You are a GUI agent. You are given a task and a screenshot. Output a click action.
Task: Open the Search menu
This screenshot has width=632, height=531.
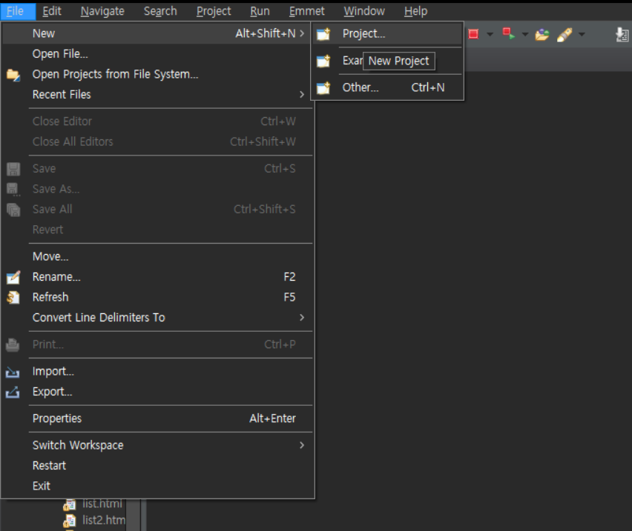160,11
